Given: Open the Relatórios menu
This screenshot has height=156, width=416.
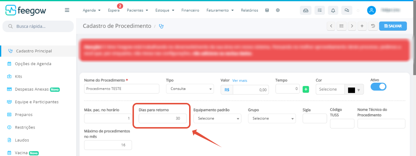Looking at the screenshot, I should [x=249, y=10].
